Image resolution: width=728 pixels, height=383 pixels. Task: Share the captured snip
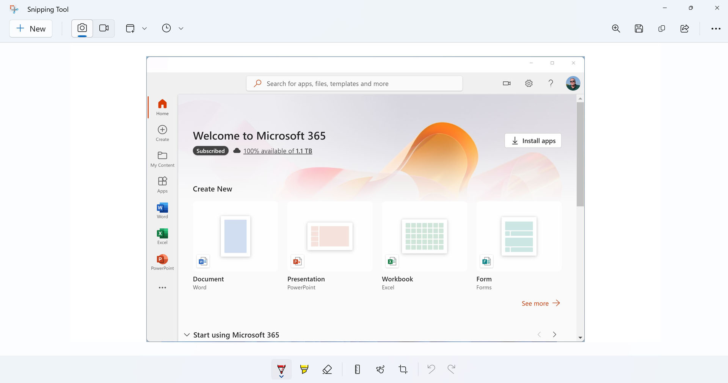click(x=684, y=28)
